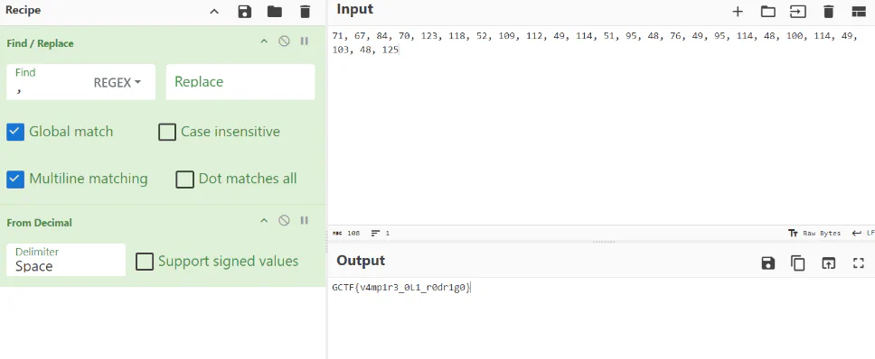This screenshot has height=359, width=875.
Task: Set breakpoint on Find / Replace
Action: [304, 41]
